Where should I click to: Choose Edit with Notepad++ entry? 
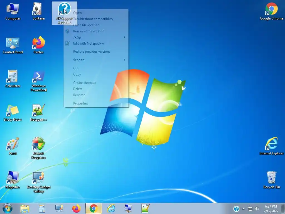point(96,43)
